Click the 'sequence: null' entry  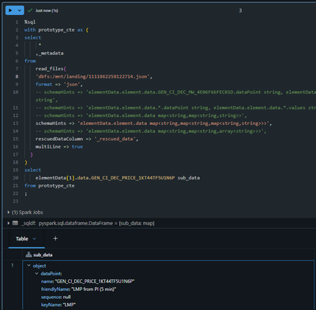[x=56, y=297]
